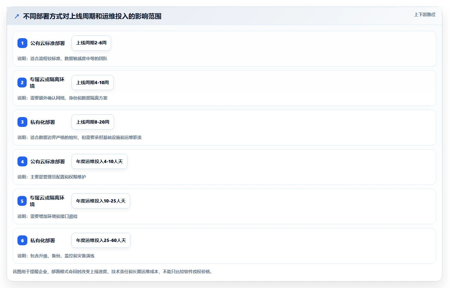Screen dimensions: 449x288
Task: Click the 上线周期8-20周 chip
Action: [x=93, y=122]
